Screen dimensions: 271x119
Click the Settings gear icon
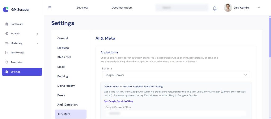(7, 72)
